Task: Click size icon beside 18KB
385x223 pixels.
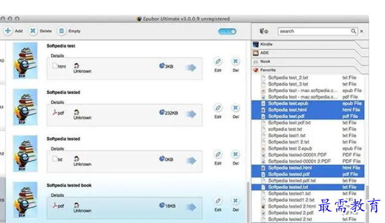Action: (x=162, y=205)
